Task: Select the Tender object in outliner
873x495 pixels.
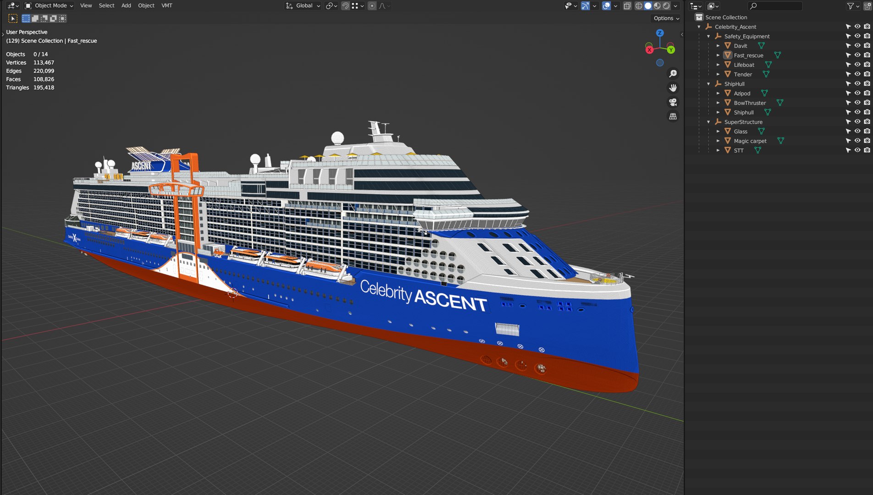Action: coord(742,75)
